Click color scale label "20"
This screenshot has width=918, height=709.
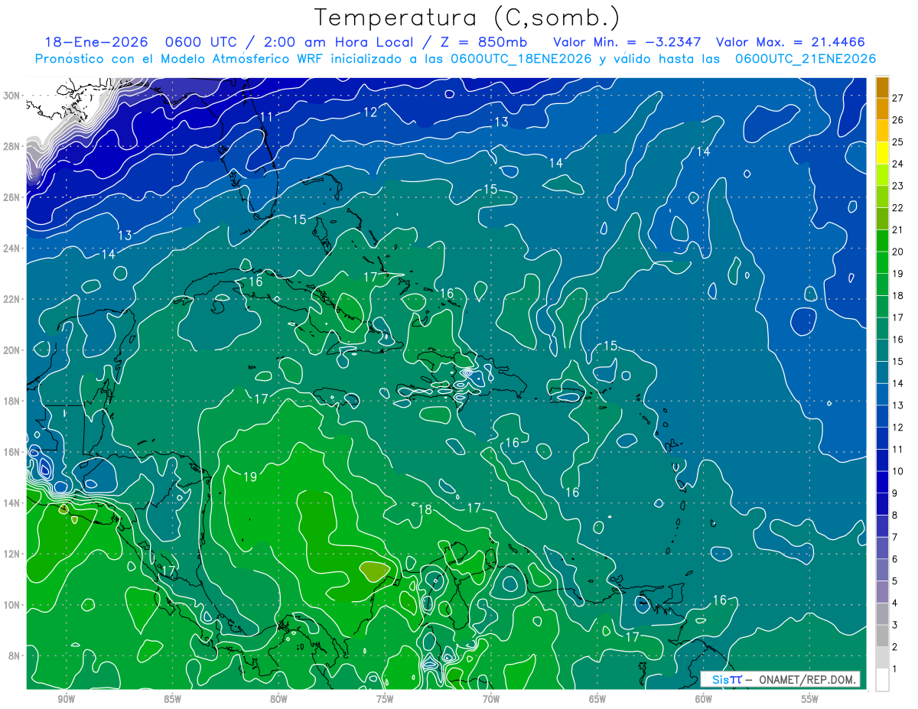(898, 252)
